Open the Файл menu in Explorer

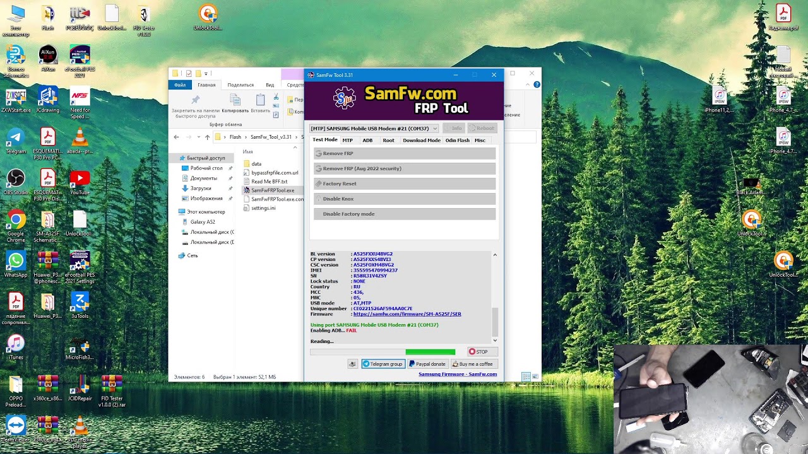coord(180,84)
